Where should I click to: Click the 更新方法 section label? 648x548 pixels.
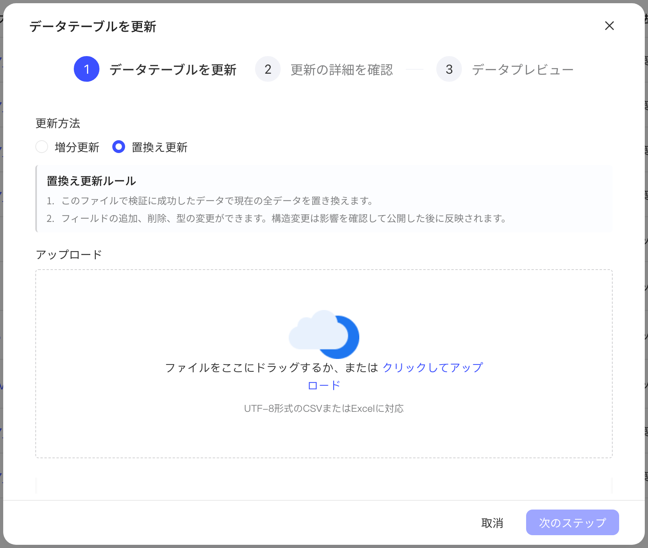tap(58, 123)
